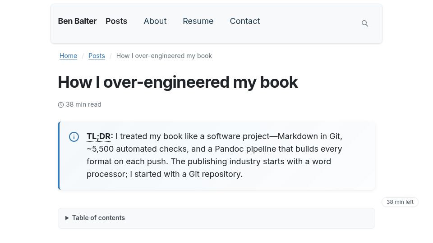This screenshot has height=243, width=433.
Task: Click breadcrumb text 'How I over-engineered my book'
Action: 164,56
